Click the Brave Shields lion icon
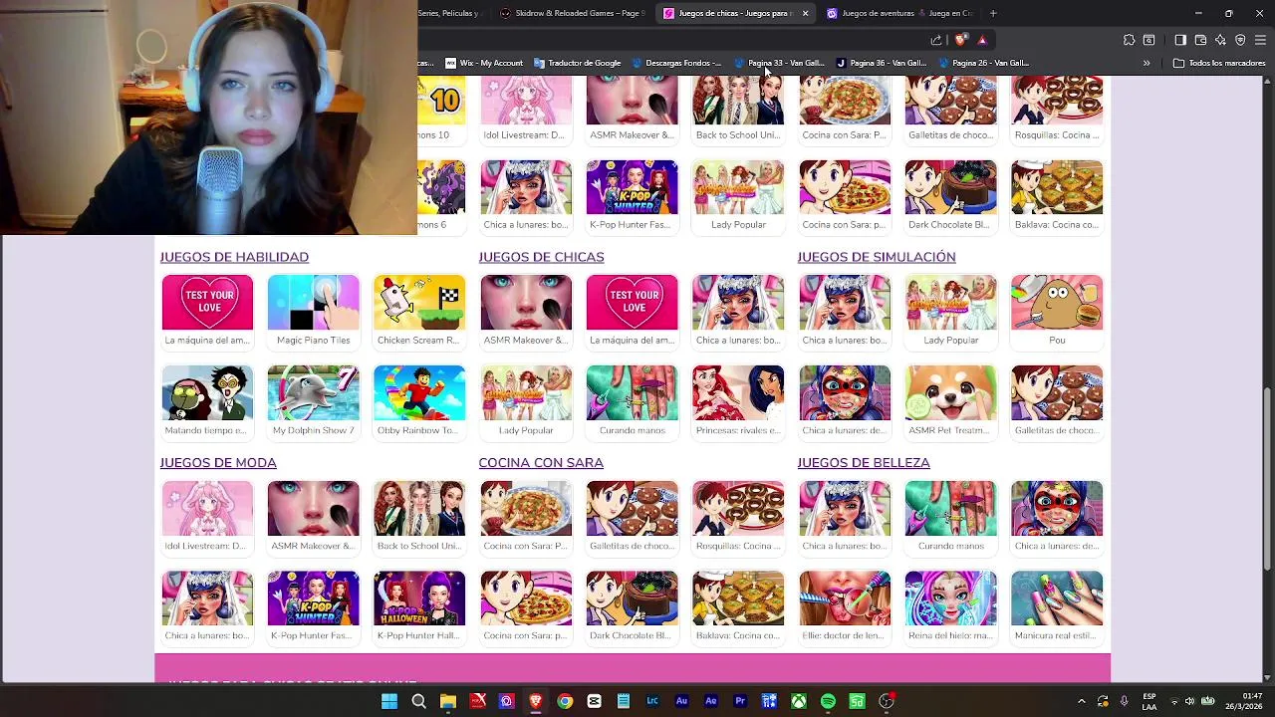Viewport: 1275px width, 717px height. click(960, 40)
